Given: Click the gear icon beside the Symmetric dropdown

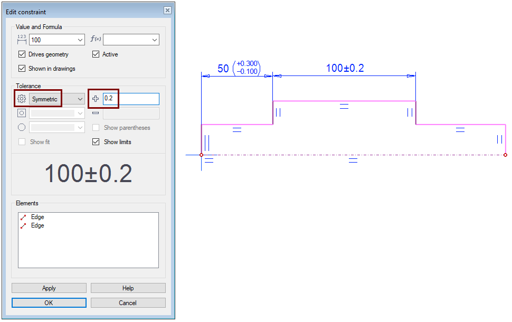Looking at the screenshot, I should click(22, 99).
